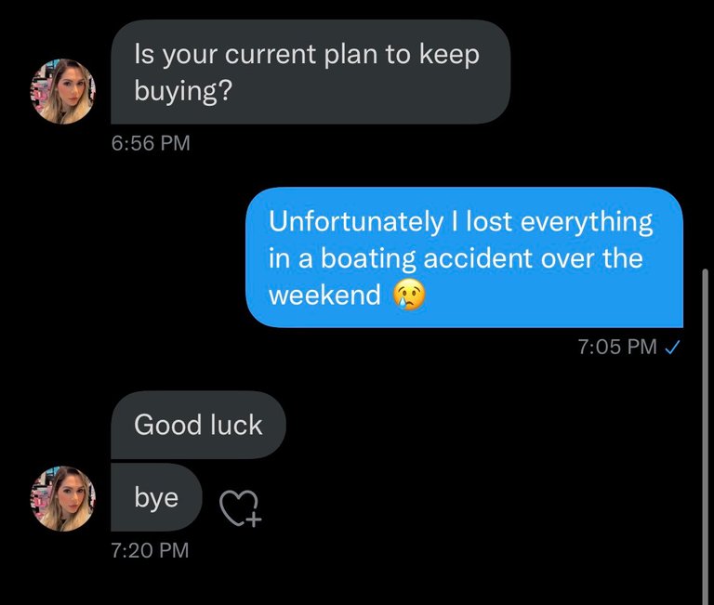Click the word 'current' in the first gray bubble
Viewport: 714px width, 605px height.
[271, 55]
